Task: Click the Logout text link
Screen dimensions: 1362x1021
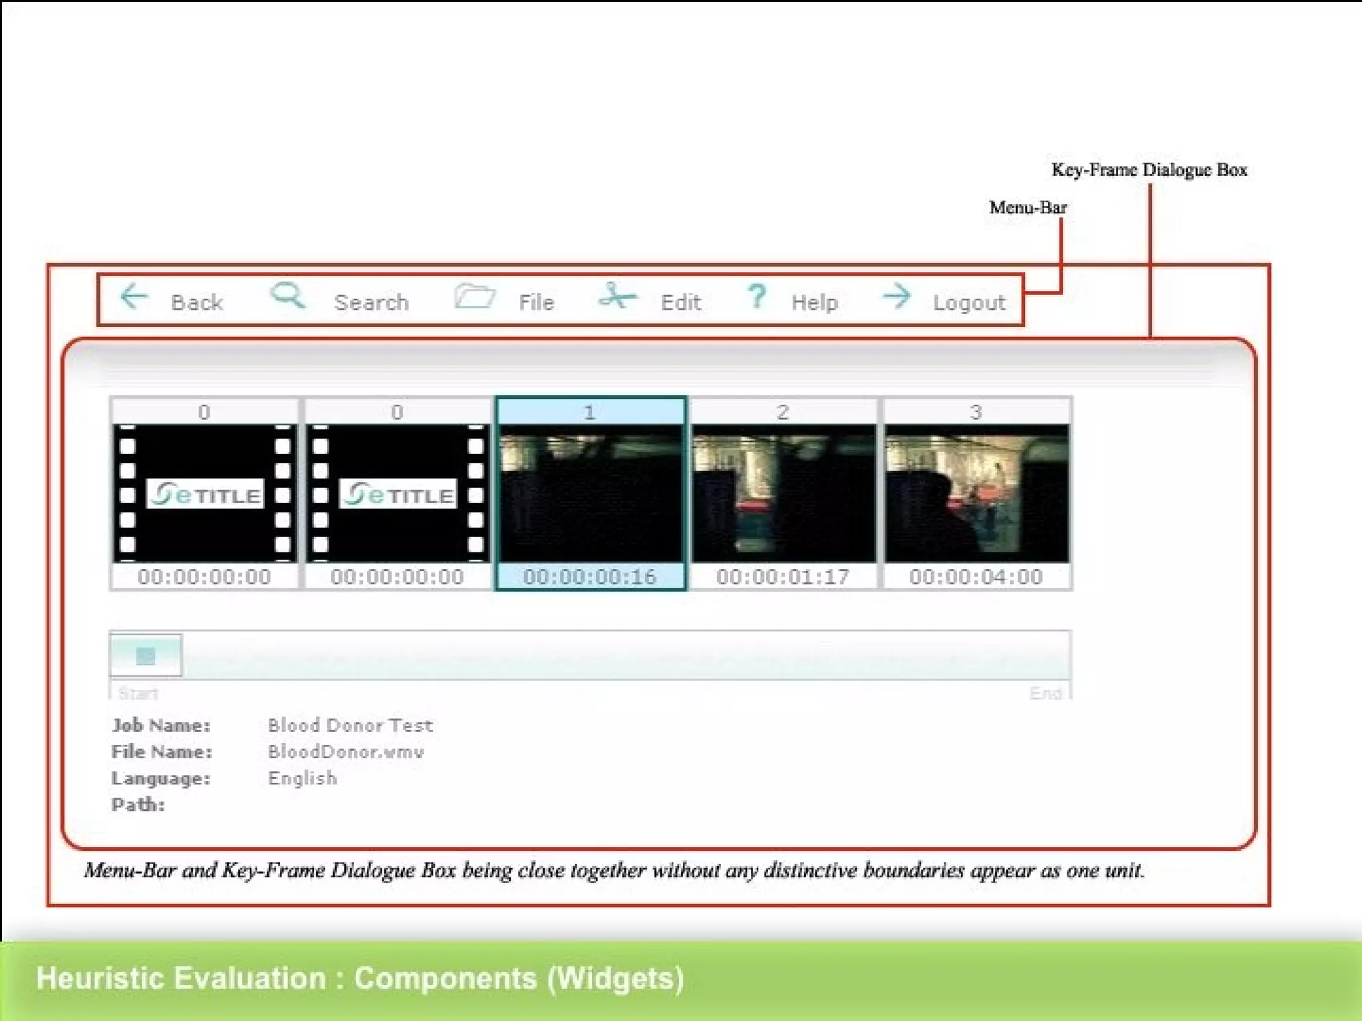Action: pos(968,302)
